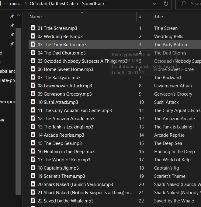This screenshot has width=201, height=207.
Task: Click the Title cell 'The Backyard'
Action: click(x=167, y=78)
